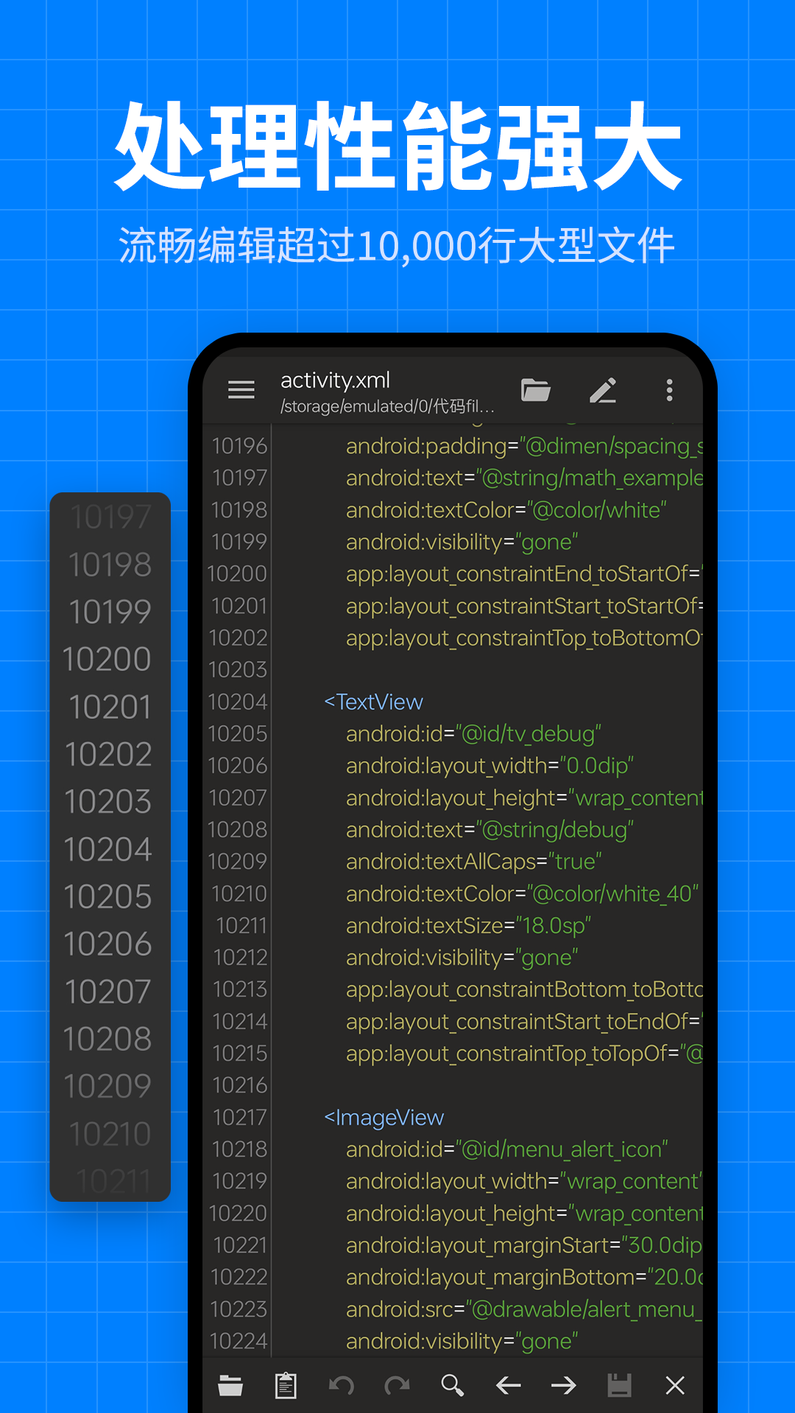The height and width of the screenshot is (1413, 795).
Task: Select the activity.xml file title
Action: [x=336, y=380]
